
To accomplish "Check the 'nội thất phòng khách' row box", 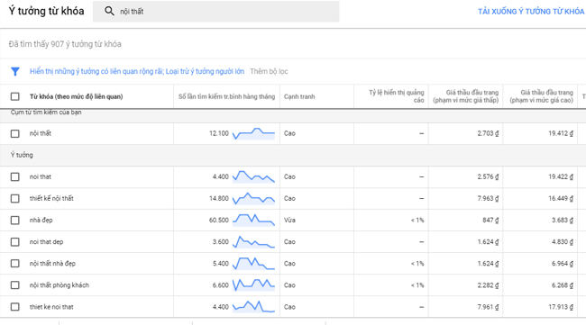I will click(15, 285).
